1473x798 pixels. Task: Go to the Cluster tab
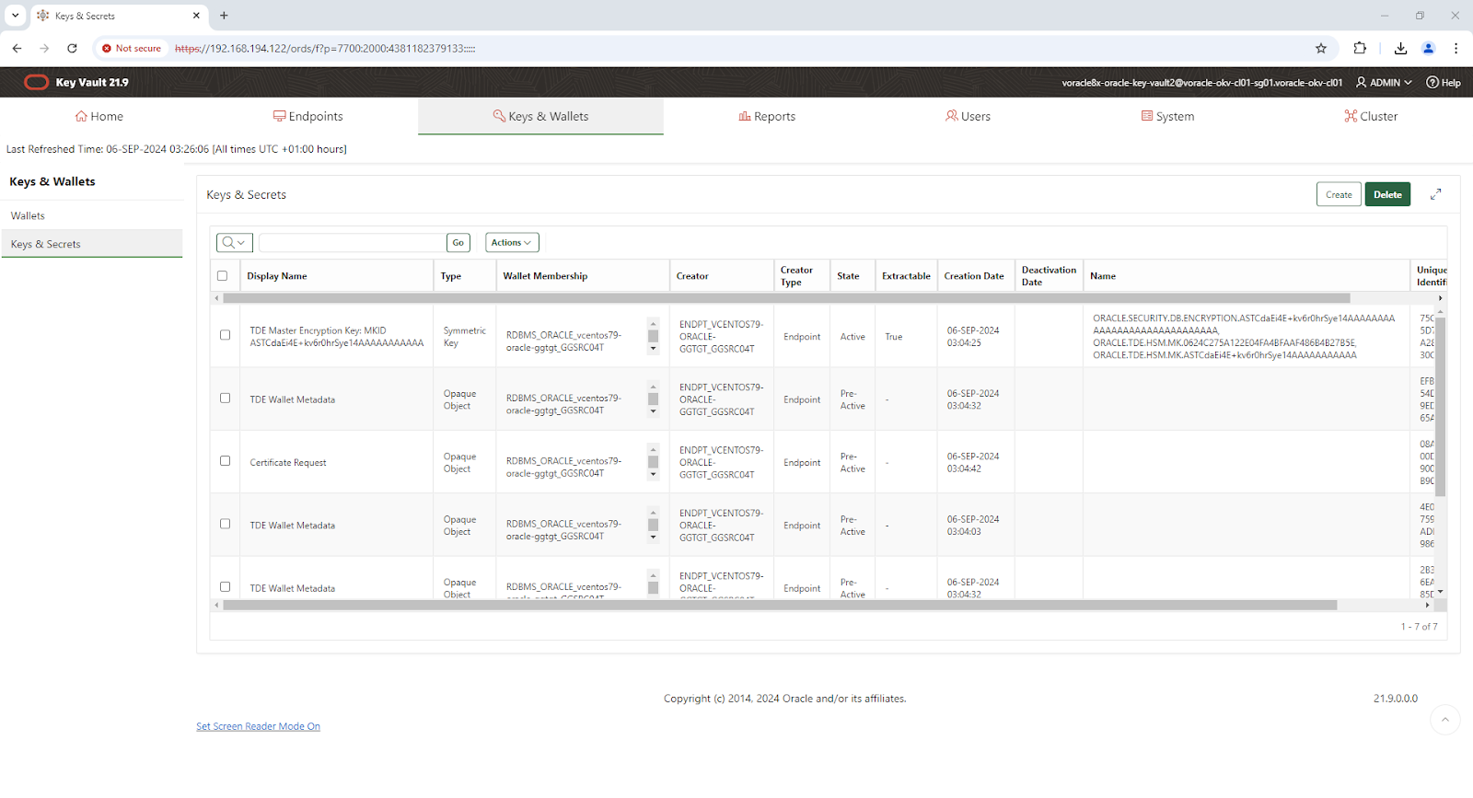click(x=1371, y=116)
